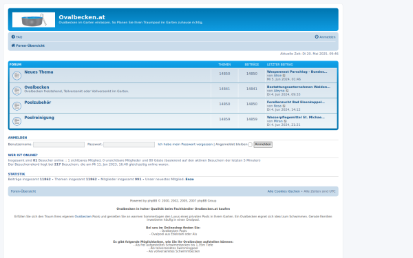Click the Ovalbecken.at pool logo image
This screenshot has width=413, height=258.
click(x=34, y=20)
